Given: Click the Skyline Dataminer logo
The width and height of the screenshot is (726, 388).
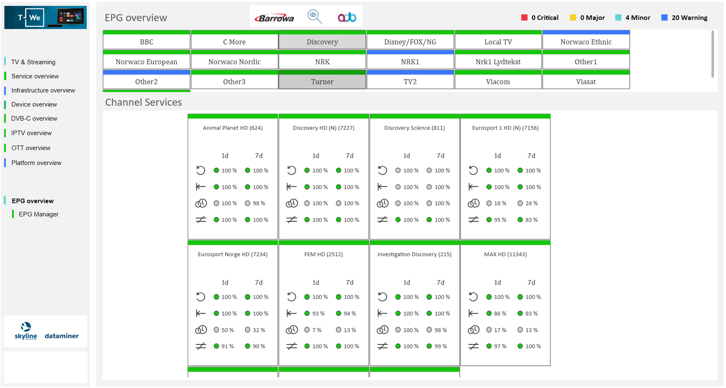Looking at the screenshot, I should (x=46, y=331).
